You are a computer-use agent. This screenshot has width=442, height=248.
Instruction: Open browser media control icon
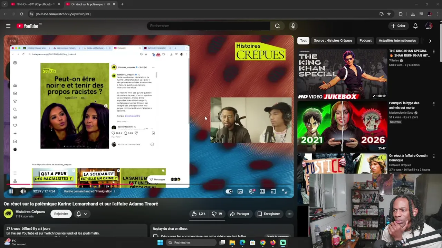(421, 14)
